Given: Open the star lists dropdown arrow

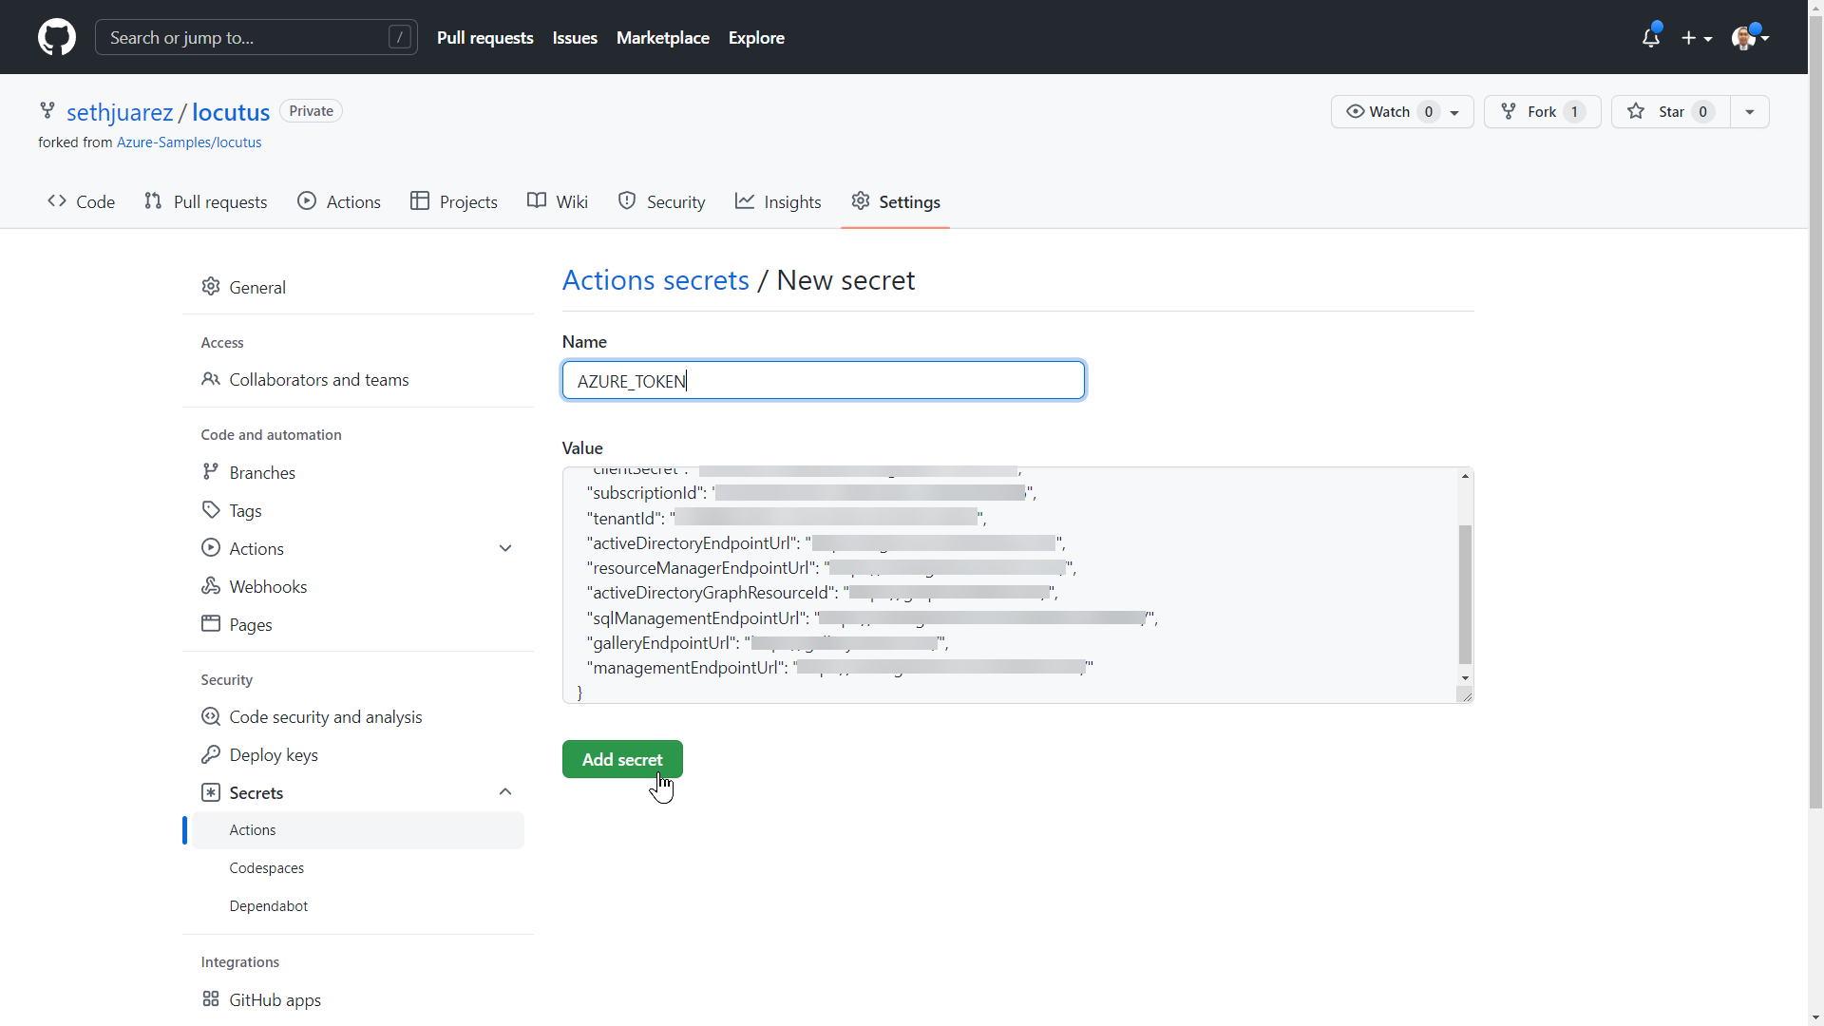Looking at the screenshot, I should pyautogui.click(x=1750, y=111).
